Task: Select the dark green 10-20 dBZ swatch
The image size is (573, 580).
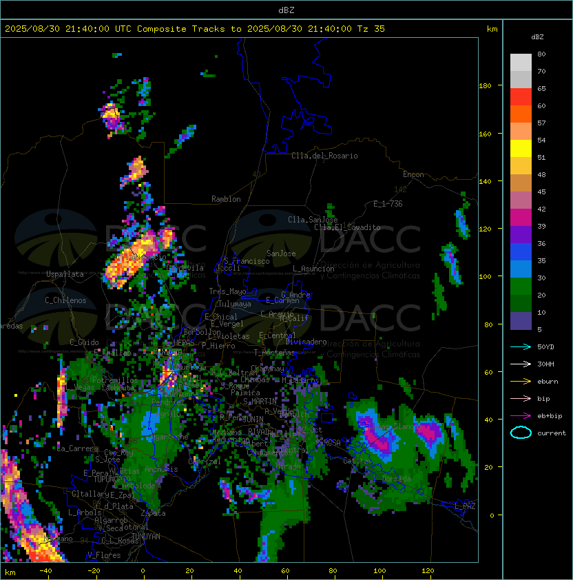Action: (x=521, y=303)
